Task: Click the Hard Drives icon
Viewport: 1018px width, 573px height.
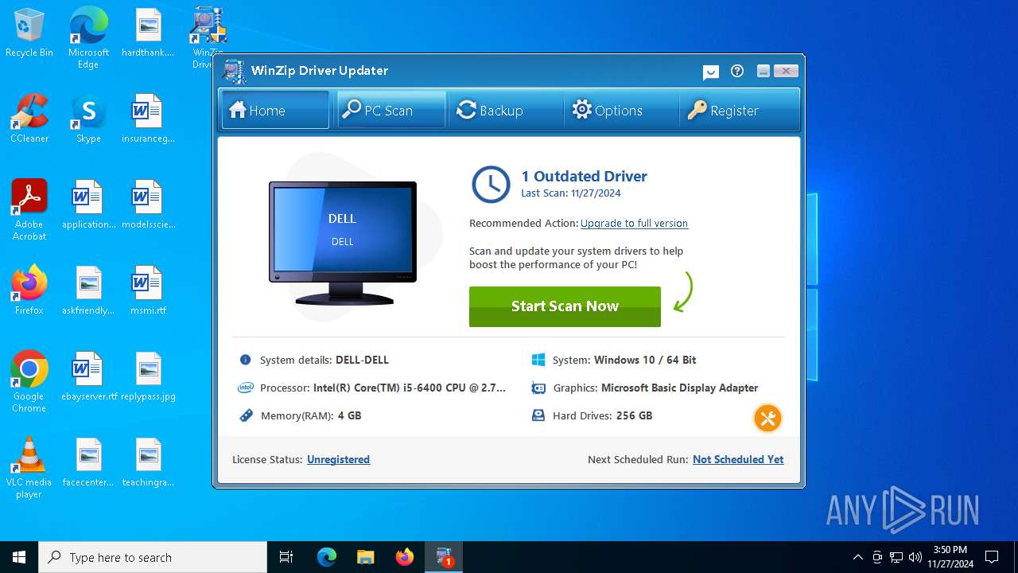Action: 538,415
